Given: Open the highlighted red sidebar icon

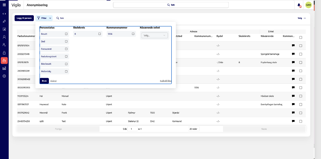Looking at the screenshot, I should [x=4, y=61].
